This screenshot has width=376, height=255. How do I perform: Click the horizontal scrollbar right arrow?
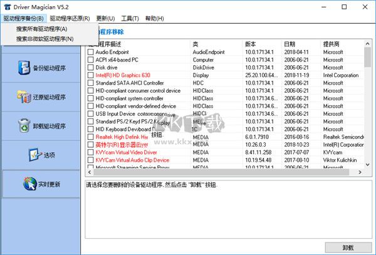(x=360, y=172)
